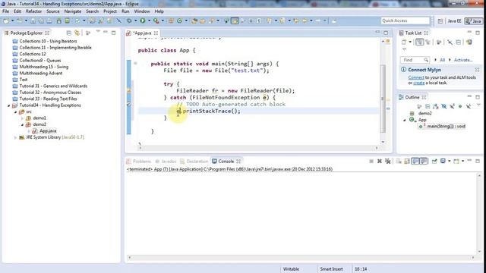The image size is (486, 273).
Task: Open the Source menu
Action: point(52,11)
